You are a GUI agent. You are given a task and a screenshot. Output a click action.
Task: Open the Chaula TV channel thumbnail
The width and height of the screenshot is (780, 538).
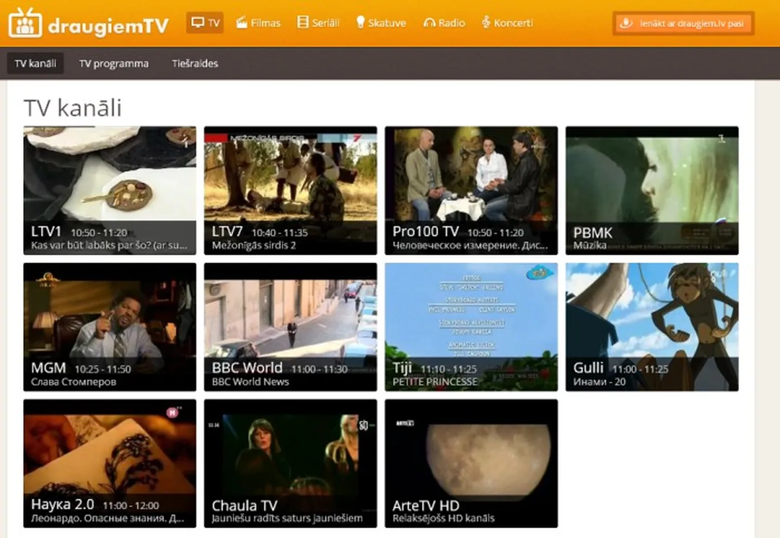(x=290, y=463)
